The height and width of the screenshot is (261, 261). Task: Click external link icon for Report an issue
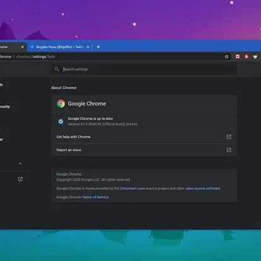click(x=229, y=150)
